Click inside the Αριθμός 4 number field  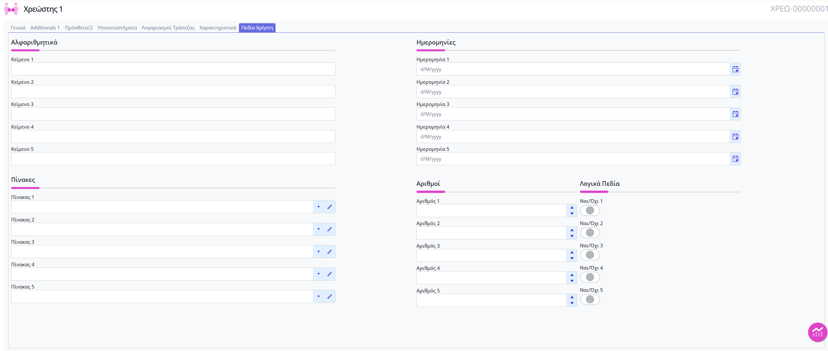point(491,278)
